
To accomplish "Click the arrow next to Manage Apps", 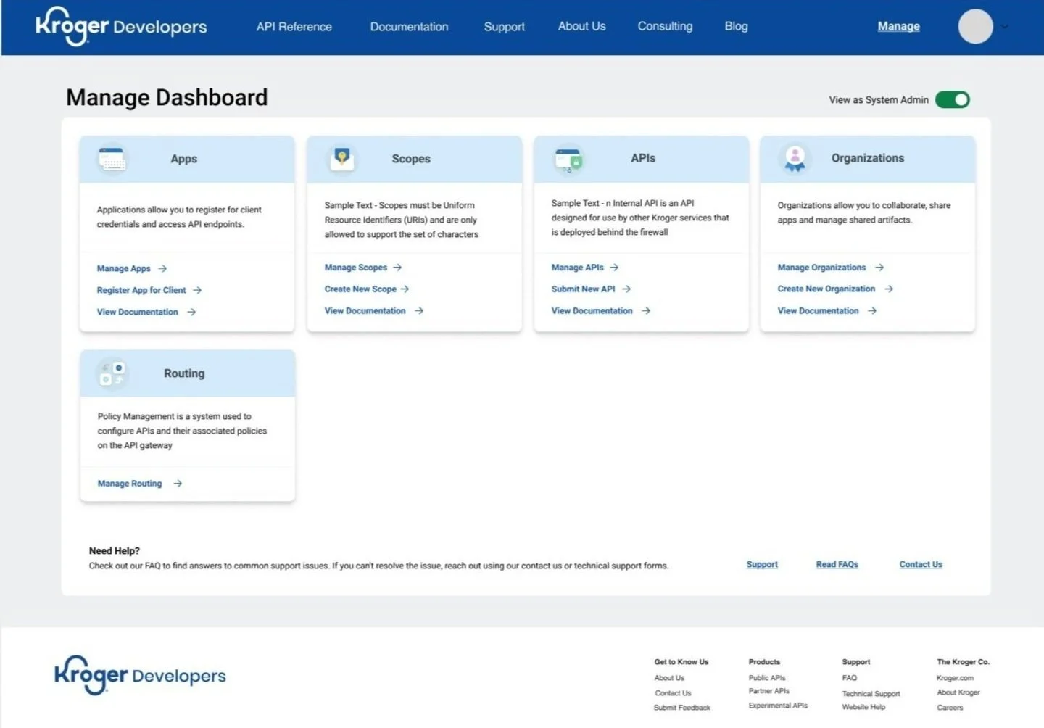I will [162, 268].
